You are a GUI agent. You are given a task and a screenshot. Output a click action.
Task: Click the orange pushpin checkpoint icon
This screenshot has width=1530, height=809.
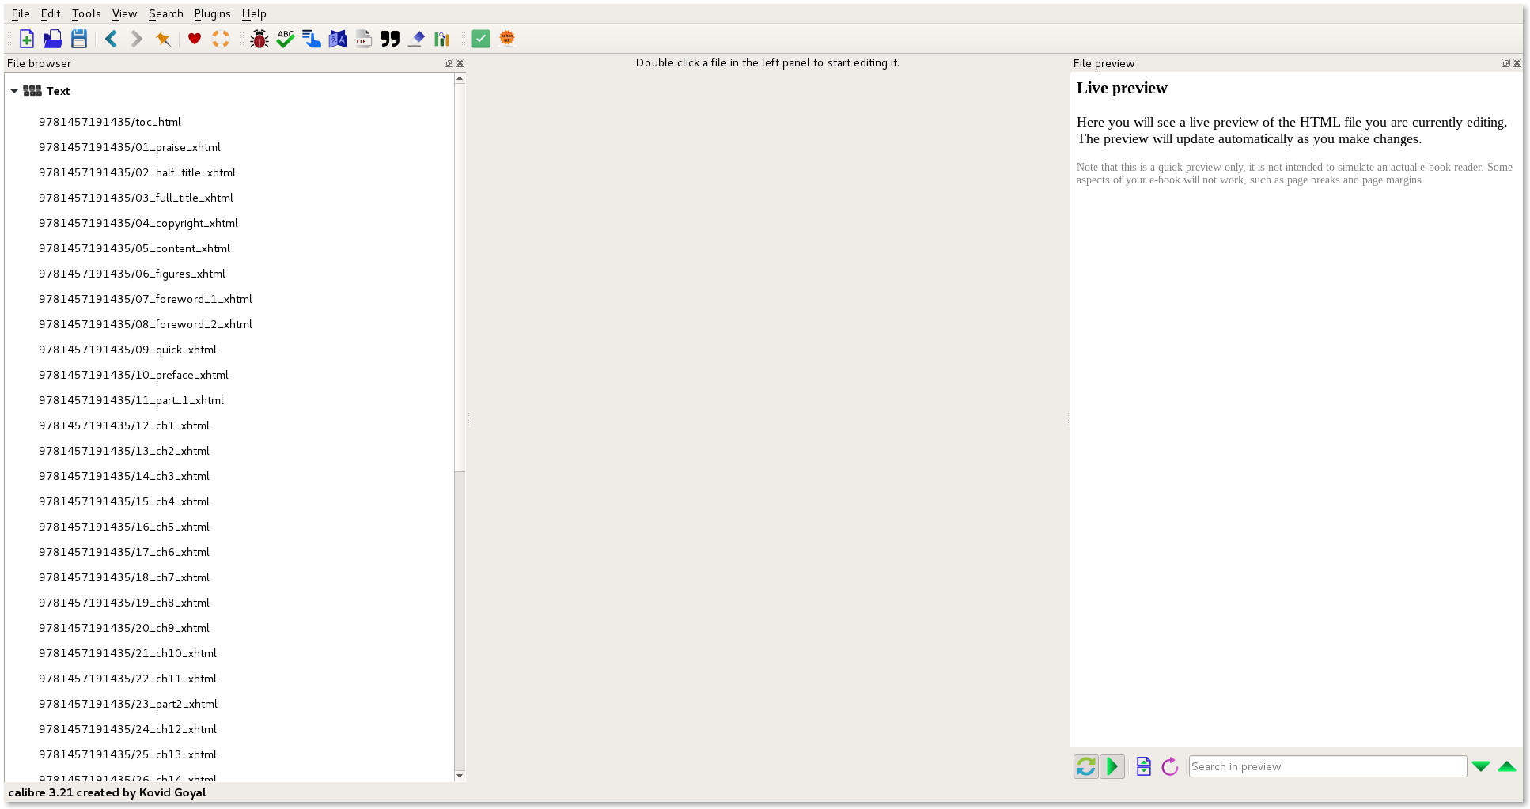(x=163, y=39)
